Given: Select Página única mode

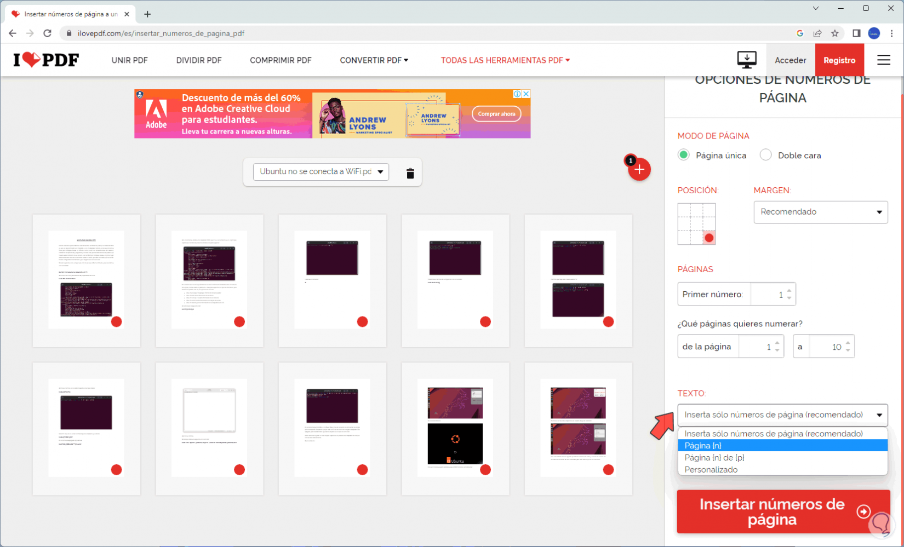Looking at the screenshot, I should (x=683, y=155).
